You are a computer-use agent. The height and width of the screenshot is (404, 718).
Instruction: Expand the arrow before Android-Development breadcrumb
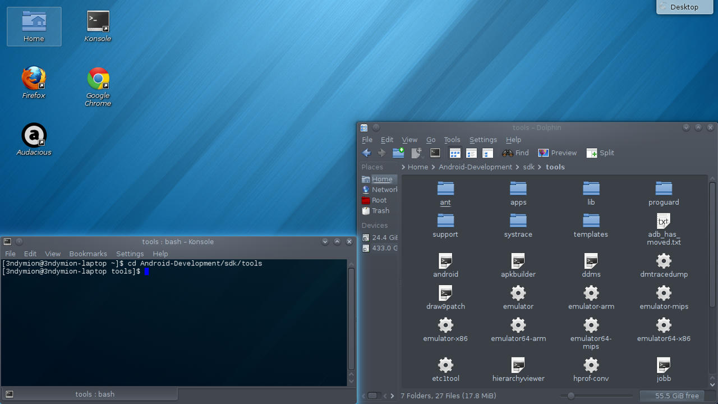click(x=434, y=167)
